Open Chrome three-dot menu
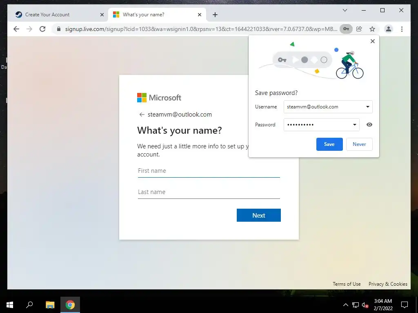418x313 pixels. coord(402,29)
